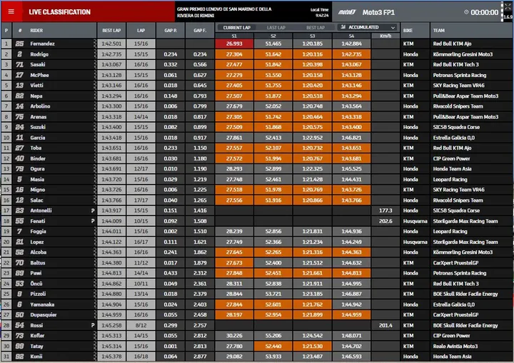
Task: Click the dotted handle on Migno's row
Action: click(95, 190)
